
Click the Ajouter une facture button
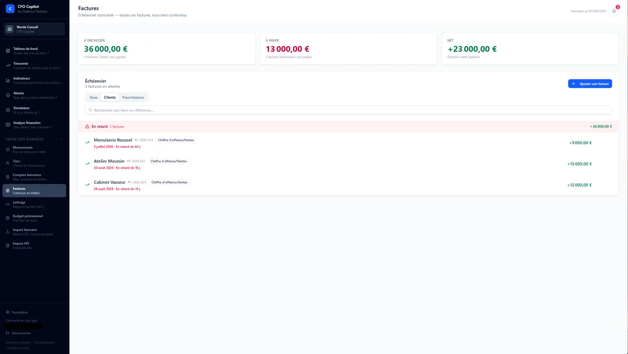click(x=590, y=84)
